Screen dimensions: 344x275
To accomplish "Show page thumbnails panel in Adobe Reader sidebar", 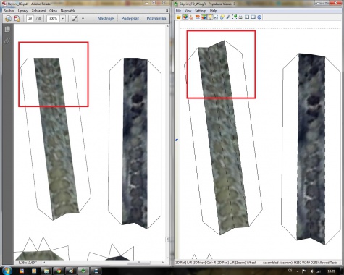I will point(7,29).
